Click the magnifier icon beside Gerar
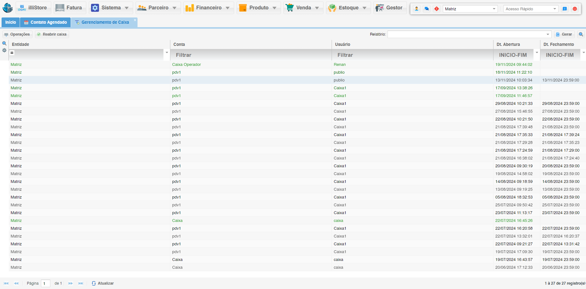 (x=581, y=34)
